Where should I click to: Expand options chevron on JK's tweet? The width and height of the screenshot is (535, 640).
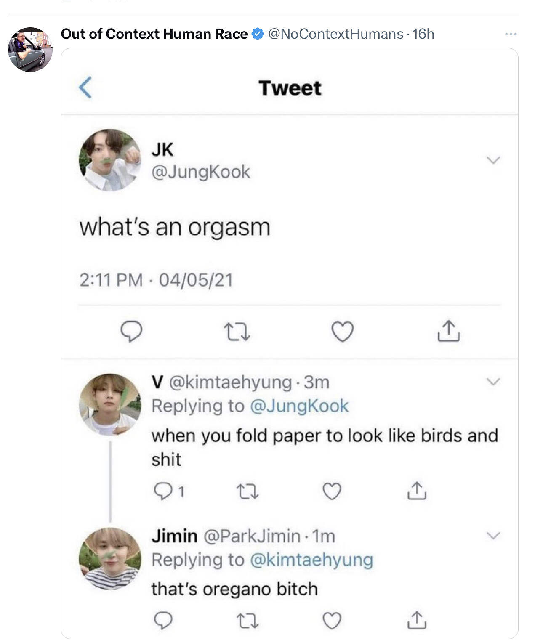click(493, 160)
